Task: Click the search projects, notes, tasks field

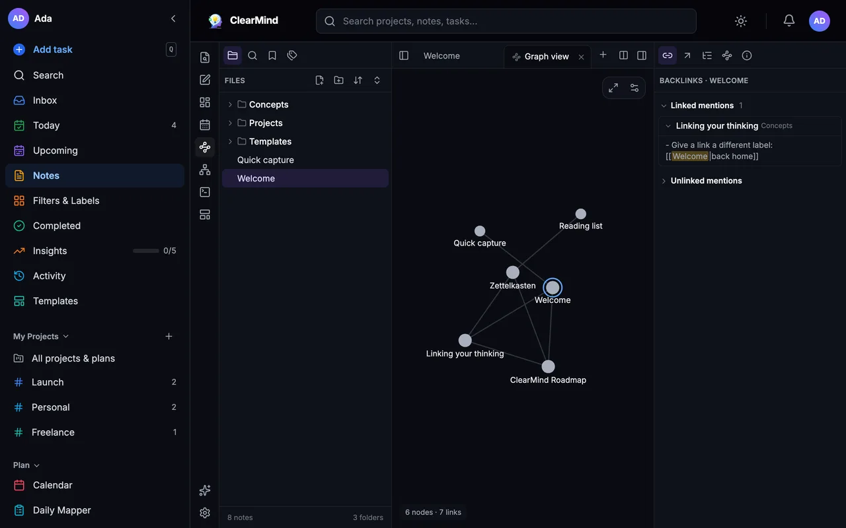Action: pos(506,21)
